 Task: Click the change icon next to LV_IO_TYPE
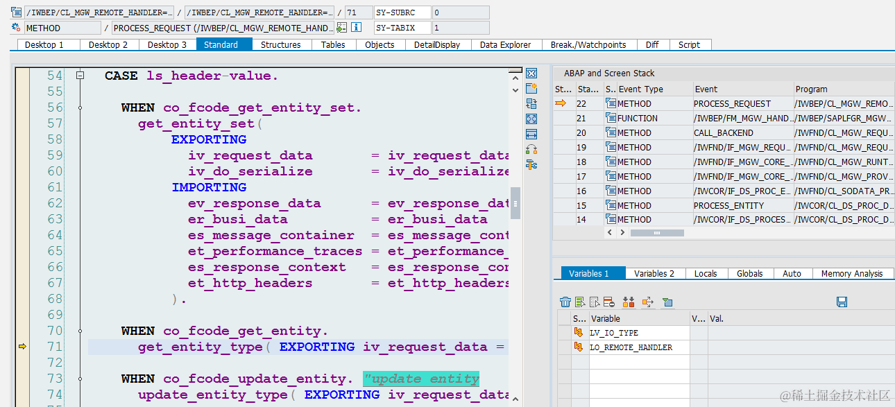coord(579,333)
